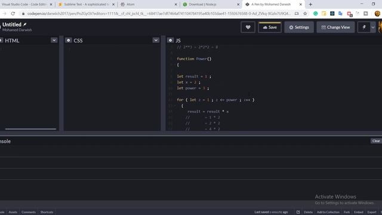Image resolution: width=382 pixels, height=215 pixels.
Task: Show keyboard Shortcuts from footer
Action: [x=47, y=212]
